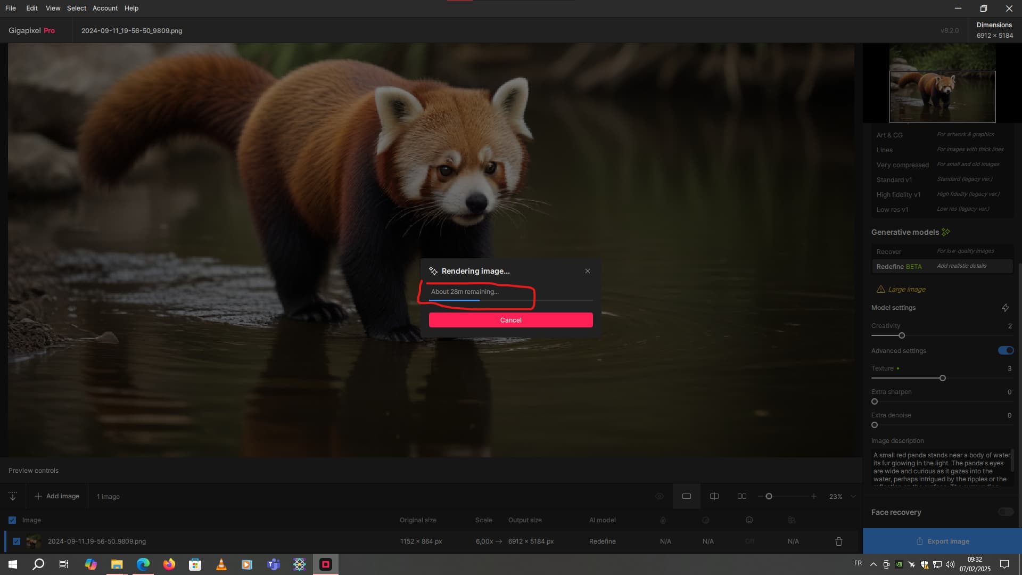Click the Add image button

pyautogui.click(x=57, y=496)
